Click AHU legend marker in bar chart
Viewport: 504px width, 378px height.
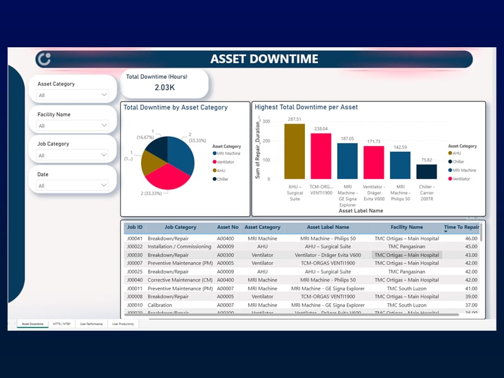tap(450, 153)
